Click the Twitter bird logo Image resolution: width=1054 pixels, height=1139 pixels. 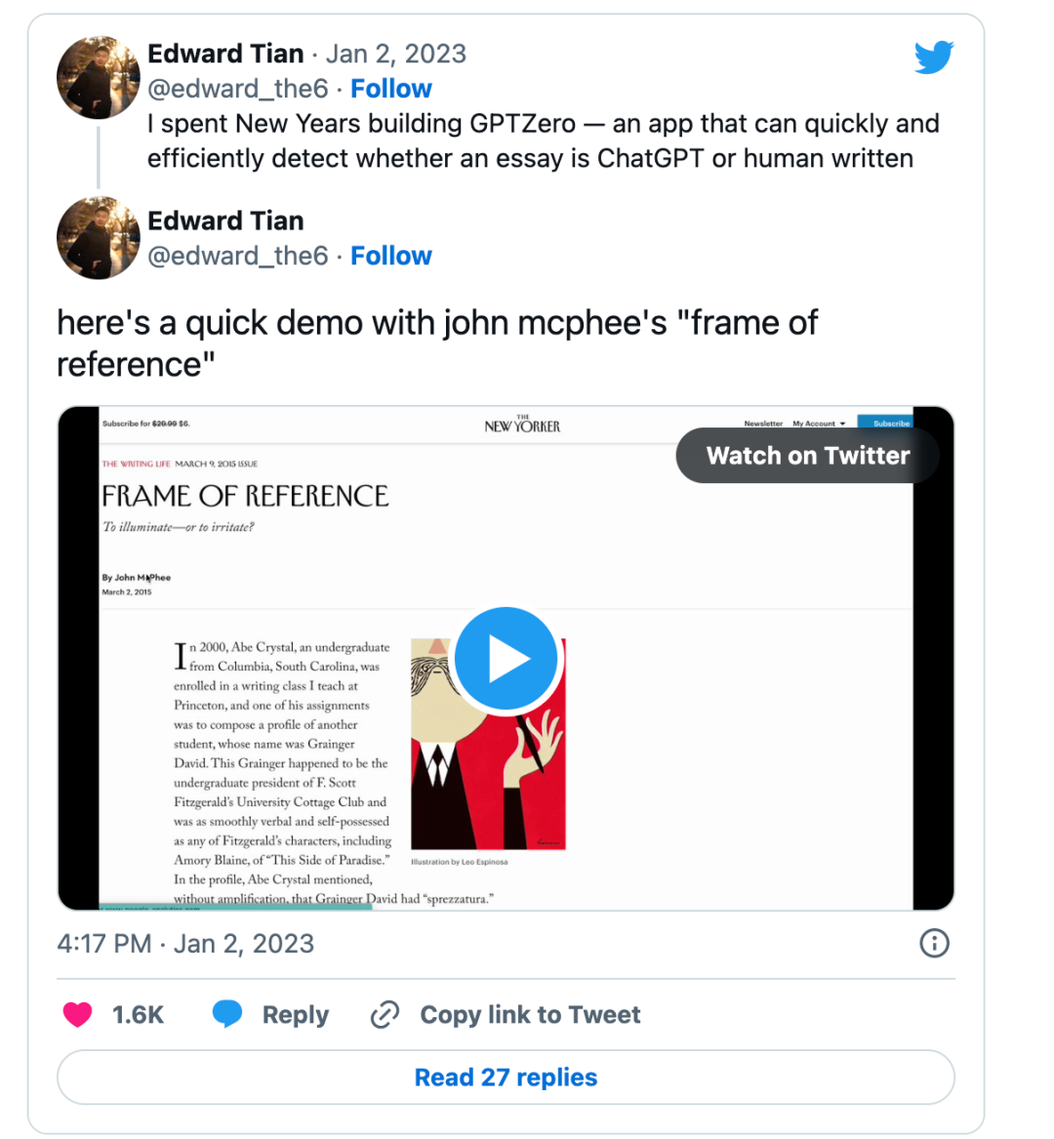pyautogui.click(x=933, y=58)
